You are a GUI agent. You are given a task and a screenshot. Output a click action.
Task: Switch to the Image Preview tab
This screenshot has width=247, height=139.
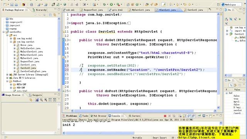[13, 95]
